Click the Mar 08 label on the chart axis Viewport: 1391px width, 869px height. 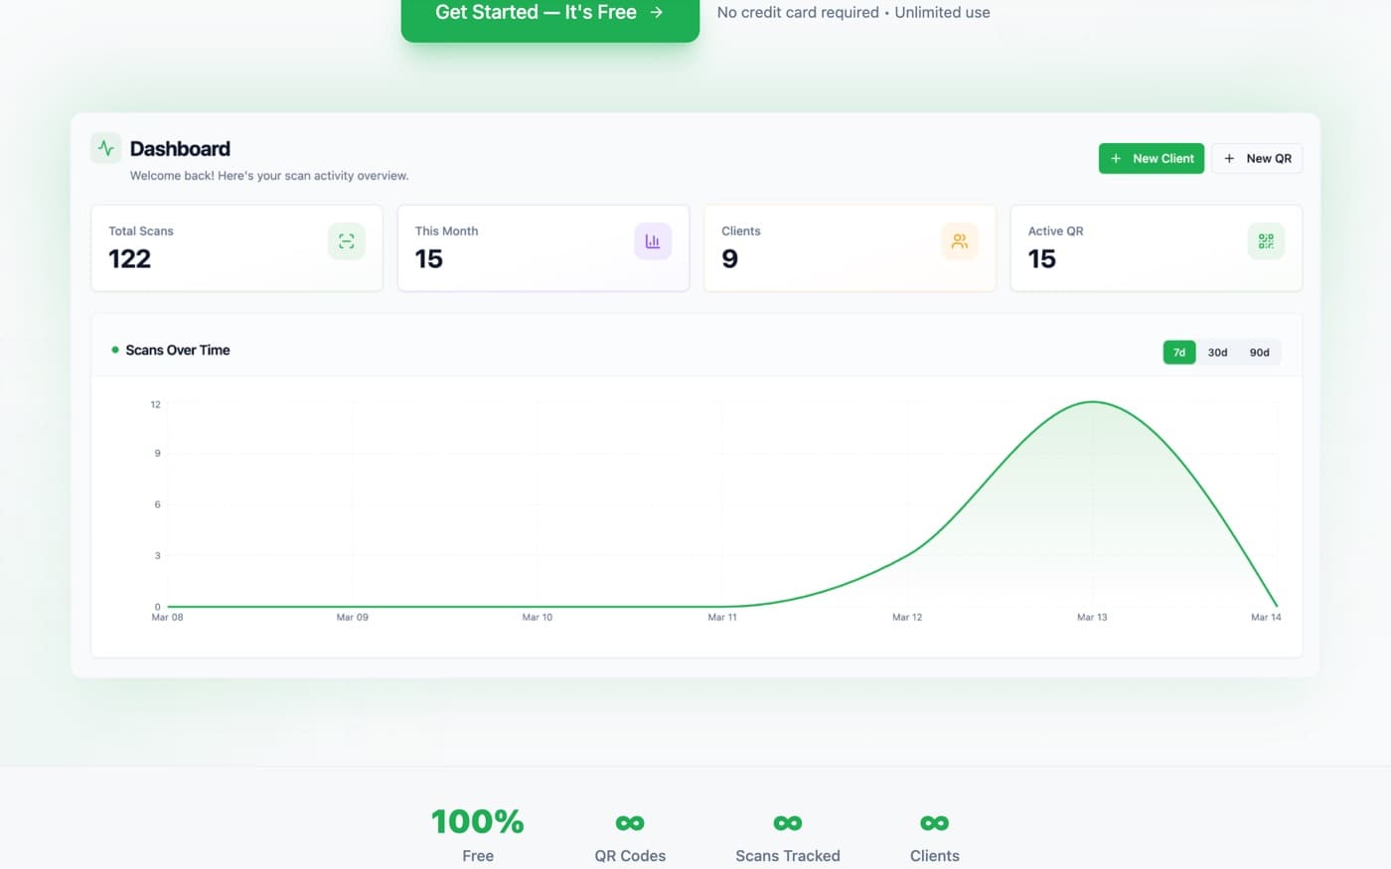click(x=167, y=618)
